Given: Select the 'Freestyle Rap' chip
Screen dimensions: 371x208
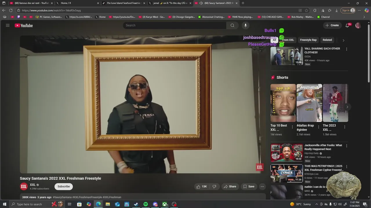Looking at the screenshot, I should [308, 40].
